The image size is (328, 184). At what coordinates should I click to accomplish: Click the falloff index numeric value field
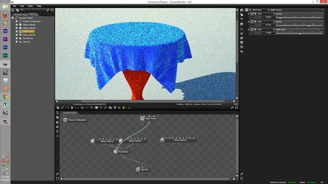coord(269,33)
